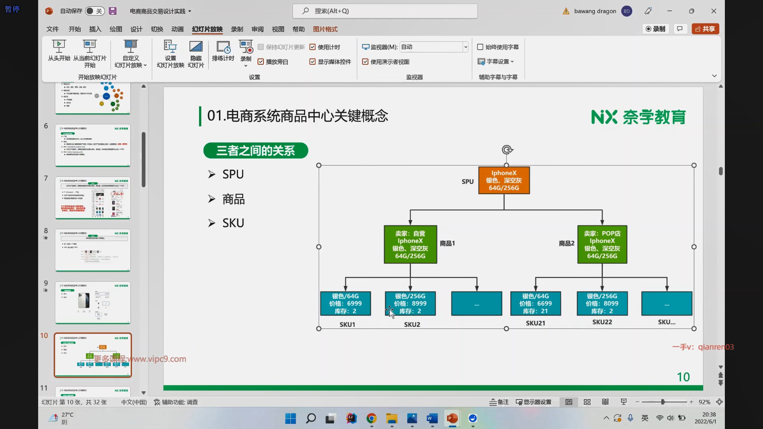Screen dimensions: 763x429
Task: Toggle the AutoSave switch
Action: click(x=95, y=11)
